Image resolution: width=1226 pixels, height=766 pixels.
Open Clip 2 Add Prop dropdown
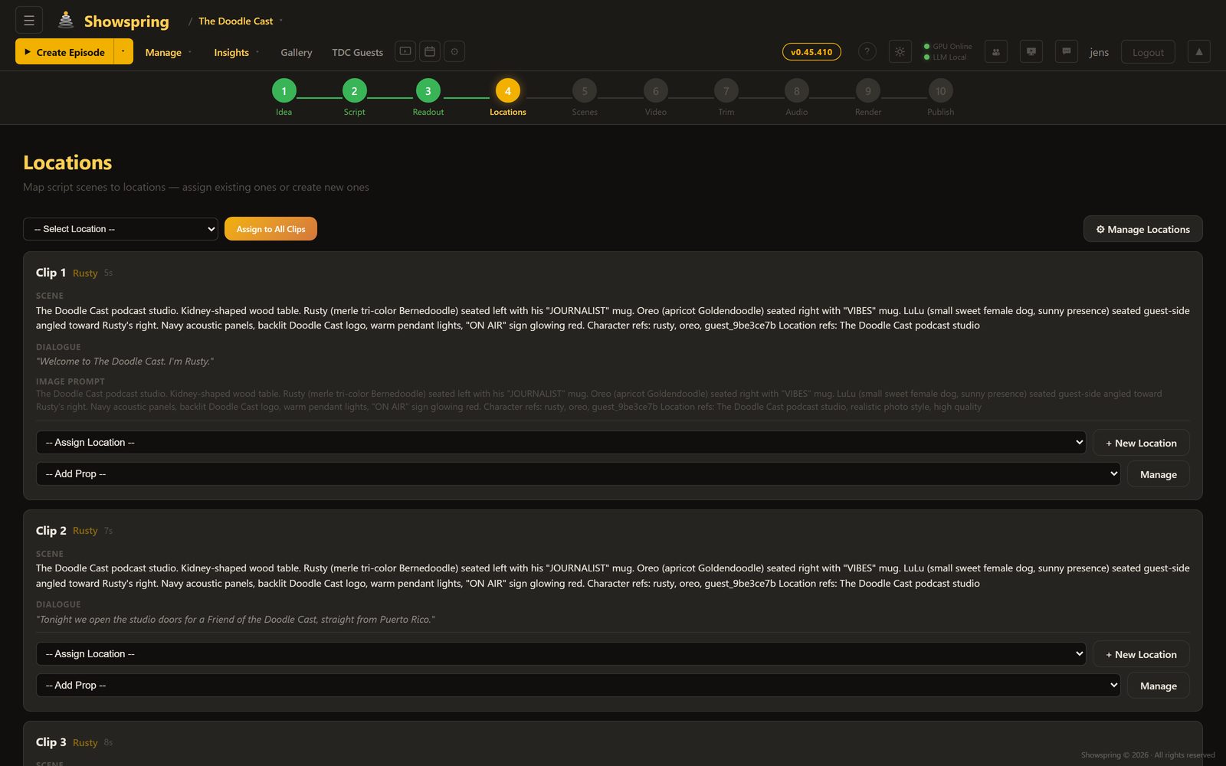pyautogui.click(x=578, y=685)
